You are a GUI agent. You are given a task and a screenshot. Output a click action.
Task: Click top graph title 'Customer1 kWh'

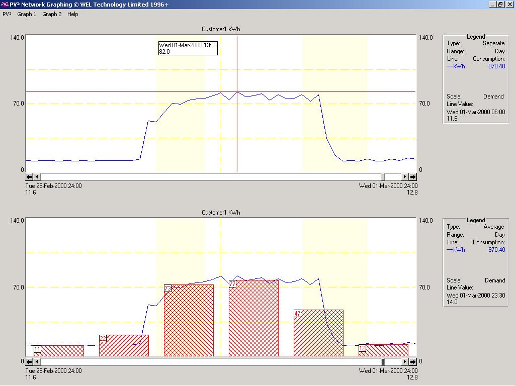pyautogui.click(x=221, y=29)
